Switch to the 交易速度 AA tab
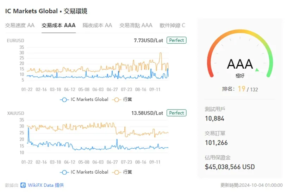287x193 pixels. 20,25
